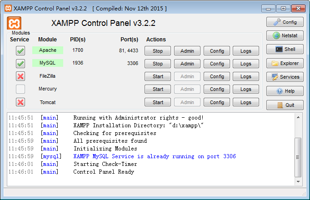This screenshot has height=200, width=310.
Task: Open the Help button
Action: (x=285, y=91)
